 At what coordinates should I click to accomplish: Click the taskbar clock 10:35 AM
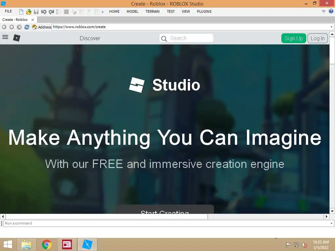tap(321, 242)
